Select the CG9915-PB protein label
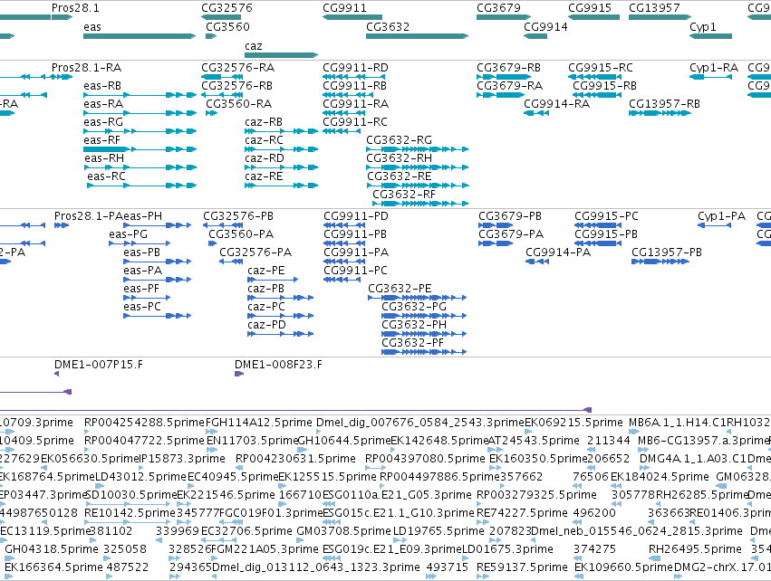771x581 pixels. pos(606,234)
